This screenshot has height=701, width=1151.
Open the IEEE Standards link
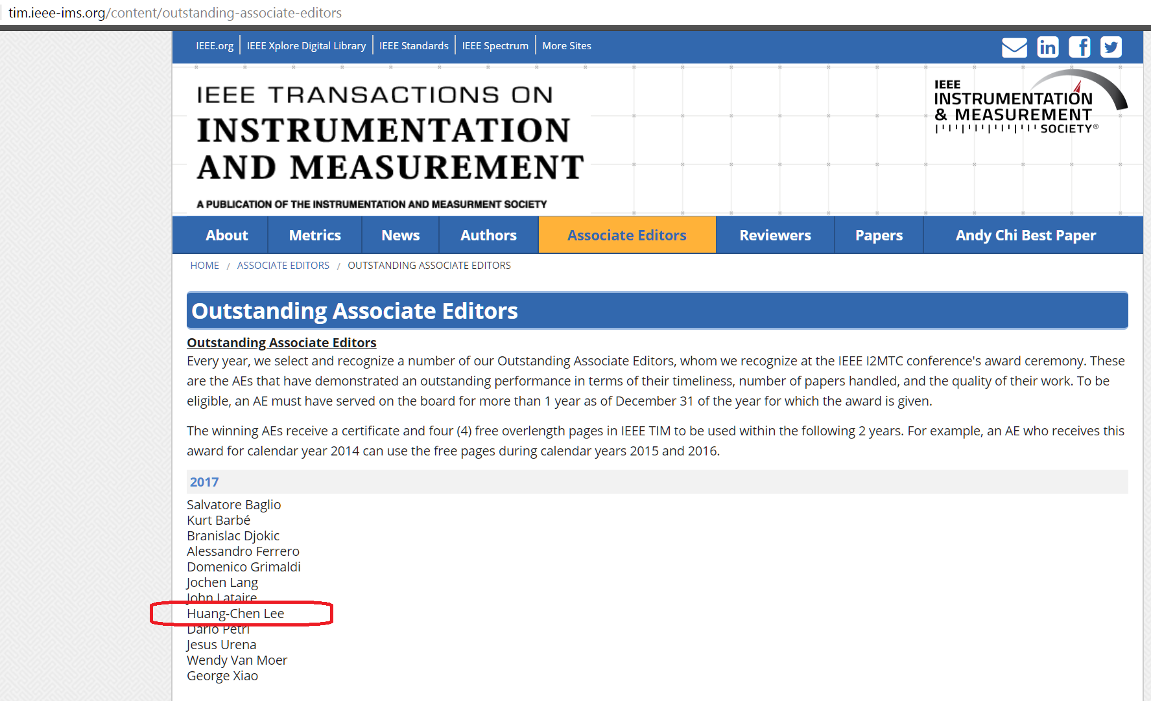(414, 46)
